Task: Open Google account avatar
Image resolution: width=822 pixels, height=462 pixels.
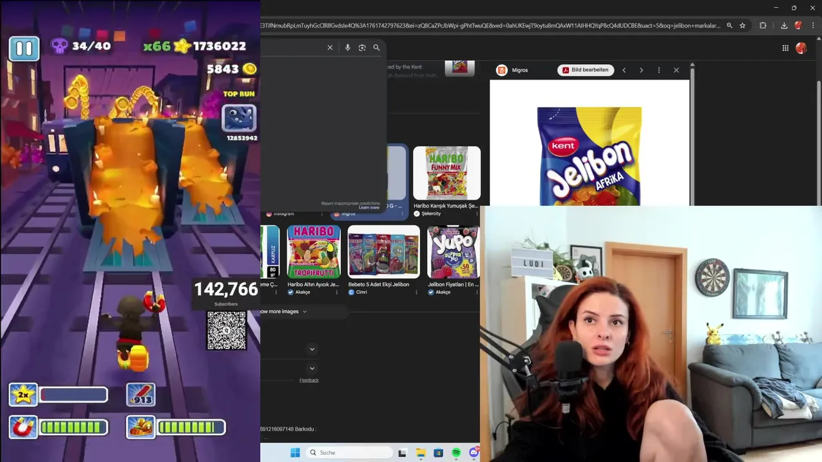Action: pyautogui.click(x=801, y=48)
